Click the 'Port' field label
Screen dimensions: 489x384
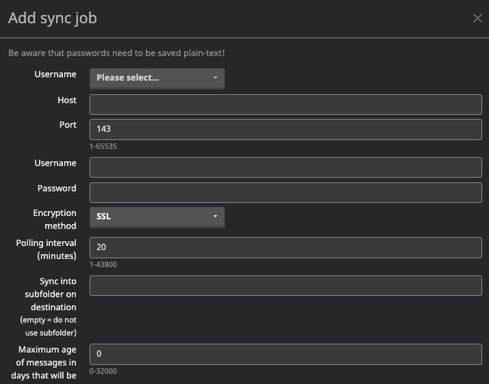click(68, 124)
